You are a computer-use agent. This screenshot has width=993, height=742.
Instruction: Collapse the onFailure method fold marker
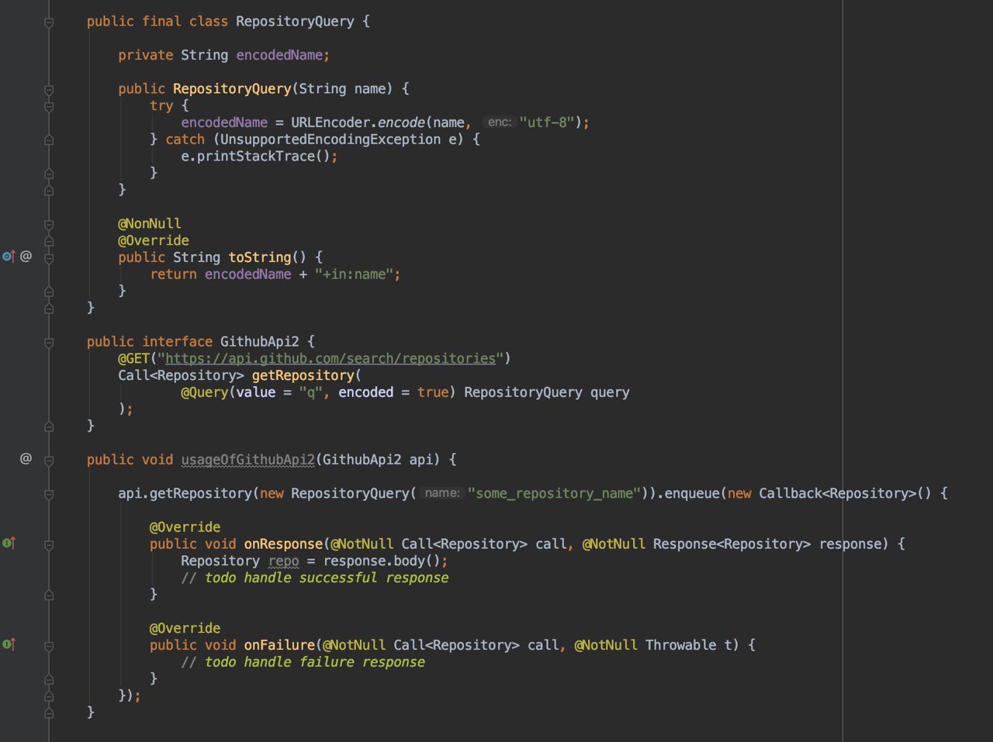point(49,646)
